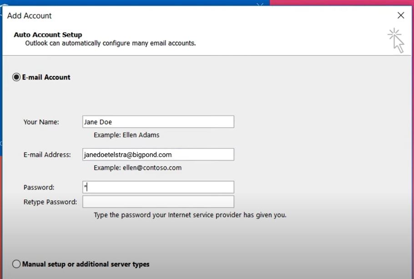The height and width of the screenshot is (279, 414).
Task: Click the Outlook configure subtitle text
Action: (109, 43)
